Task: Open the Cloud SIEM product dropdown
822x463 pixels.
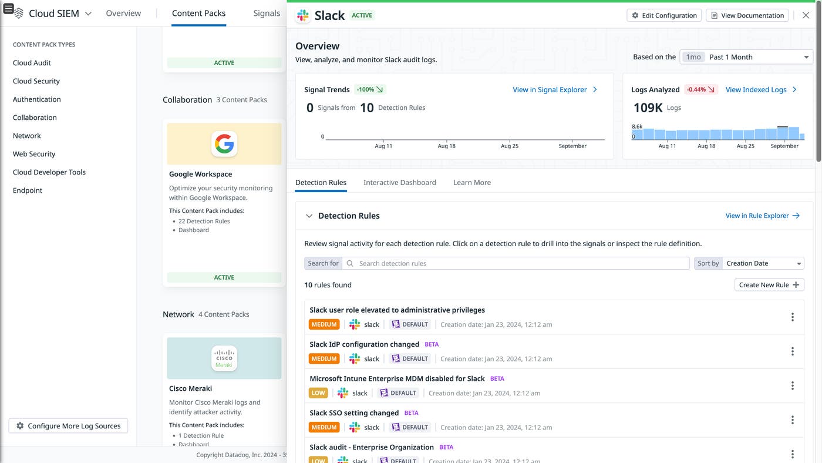Action: point(88,14)
